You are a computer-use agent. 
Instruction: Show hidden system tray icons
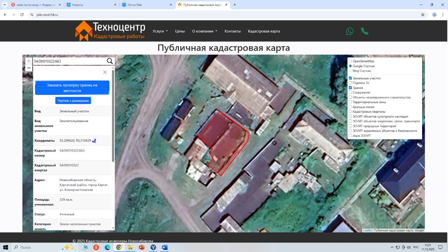[x=392, y=247]
